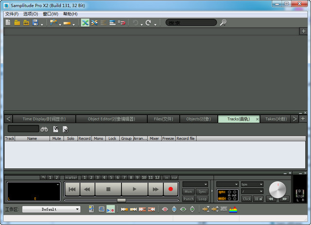Switch to the Takes tab
The height and width of the screenshot is (225, 311).
pyautogui.click(x=276, y=119)
